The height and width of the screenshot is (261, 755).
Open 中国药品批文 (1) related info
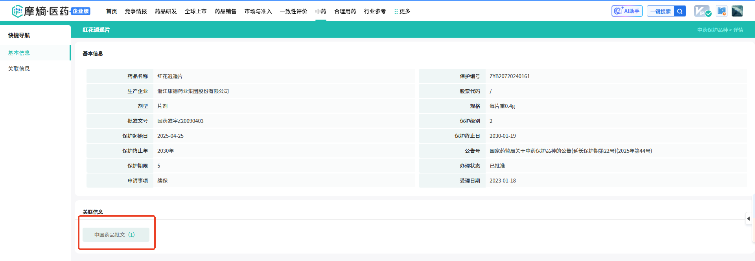pyautogui.click(x=116, y=235)
